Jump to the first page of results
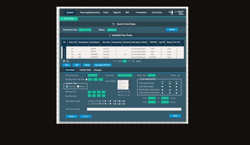 tap(113, 61)
